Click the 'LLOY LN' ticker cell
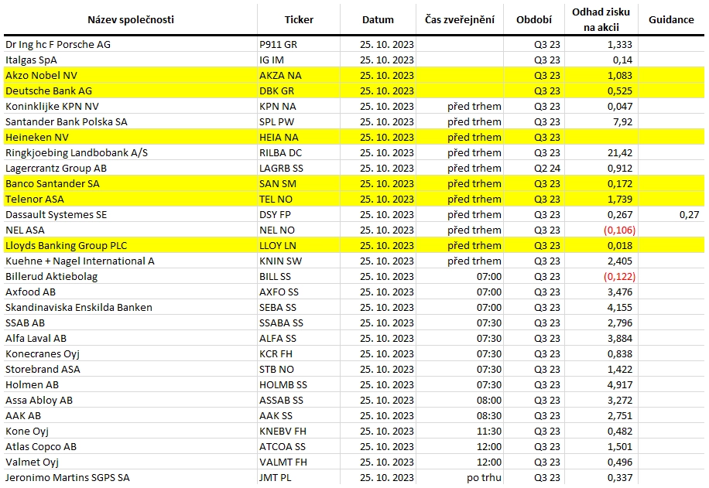 pos(299,245)
